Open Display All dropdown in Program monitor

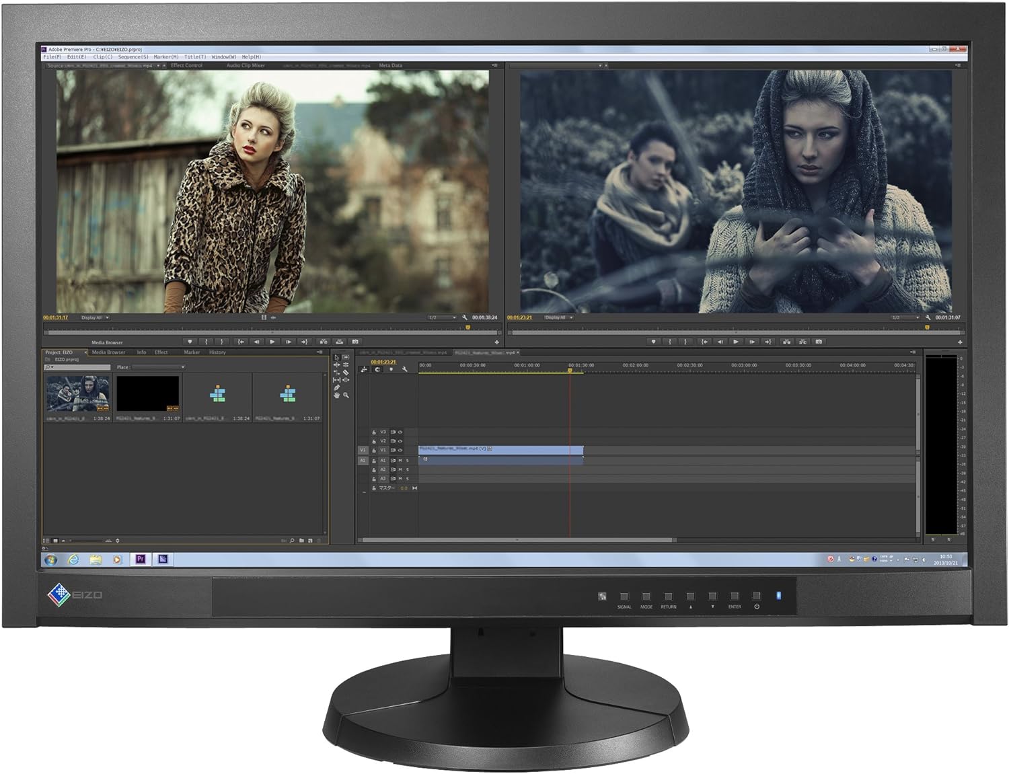pos(559,317)
